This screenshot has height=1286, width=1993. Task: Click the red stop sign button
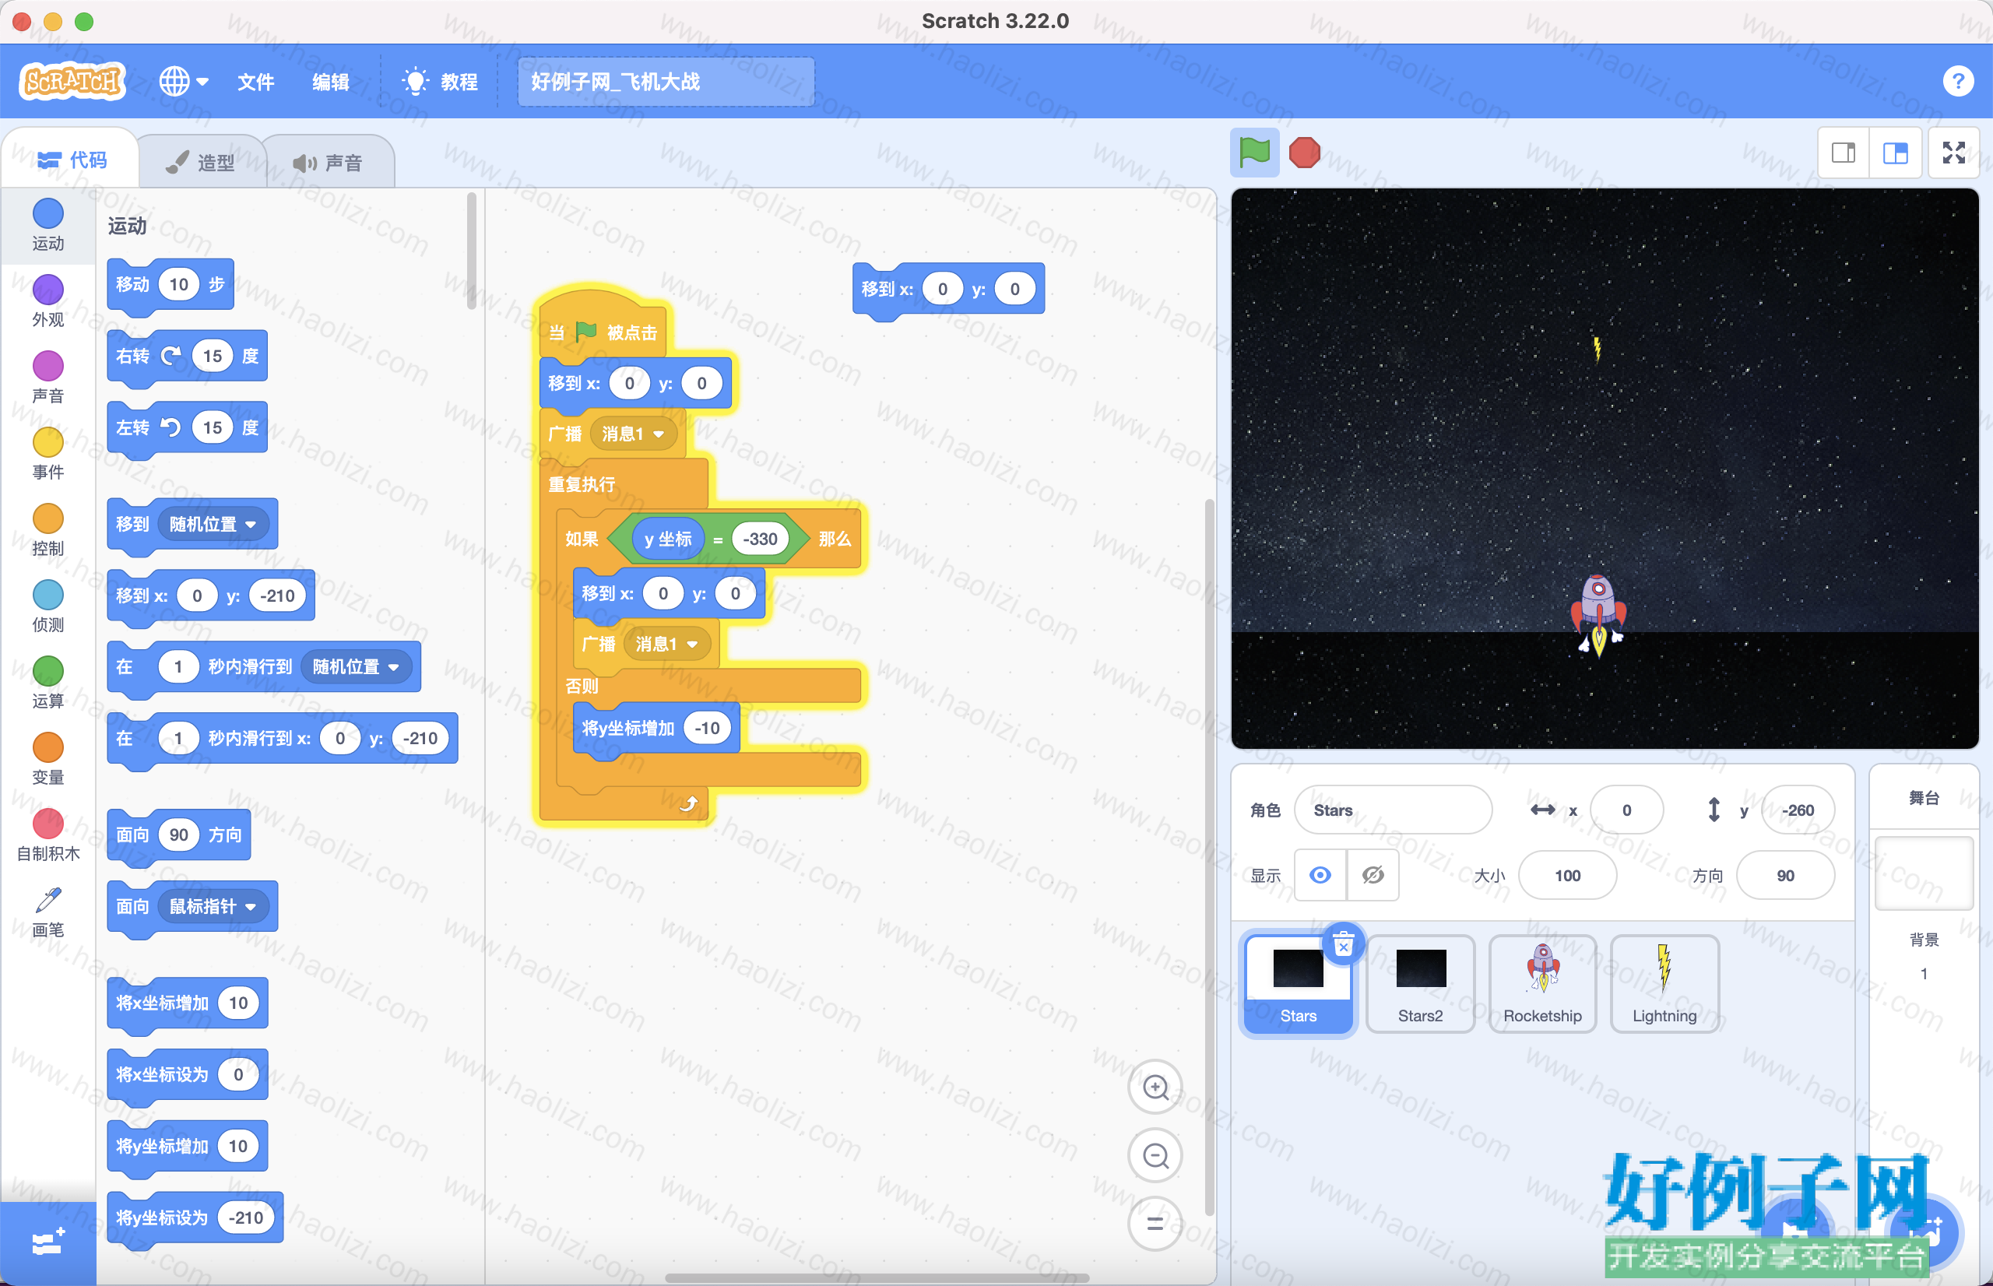1304,153
